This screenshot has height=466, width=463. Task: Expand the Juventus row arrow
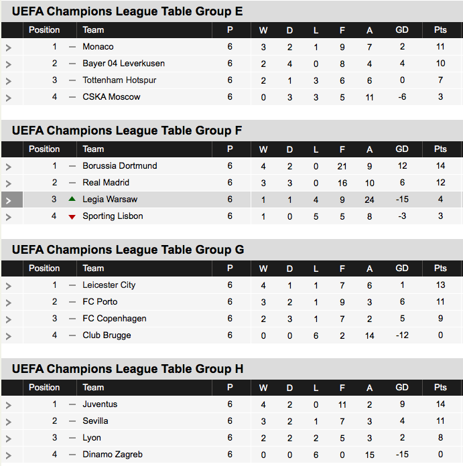coord(9,405)
